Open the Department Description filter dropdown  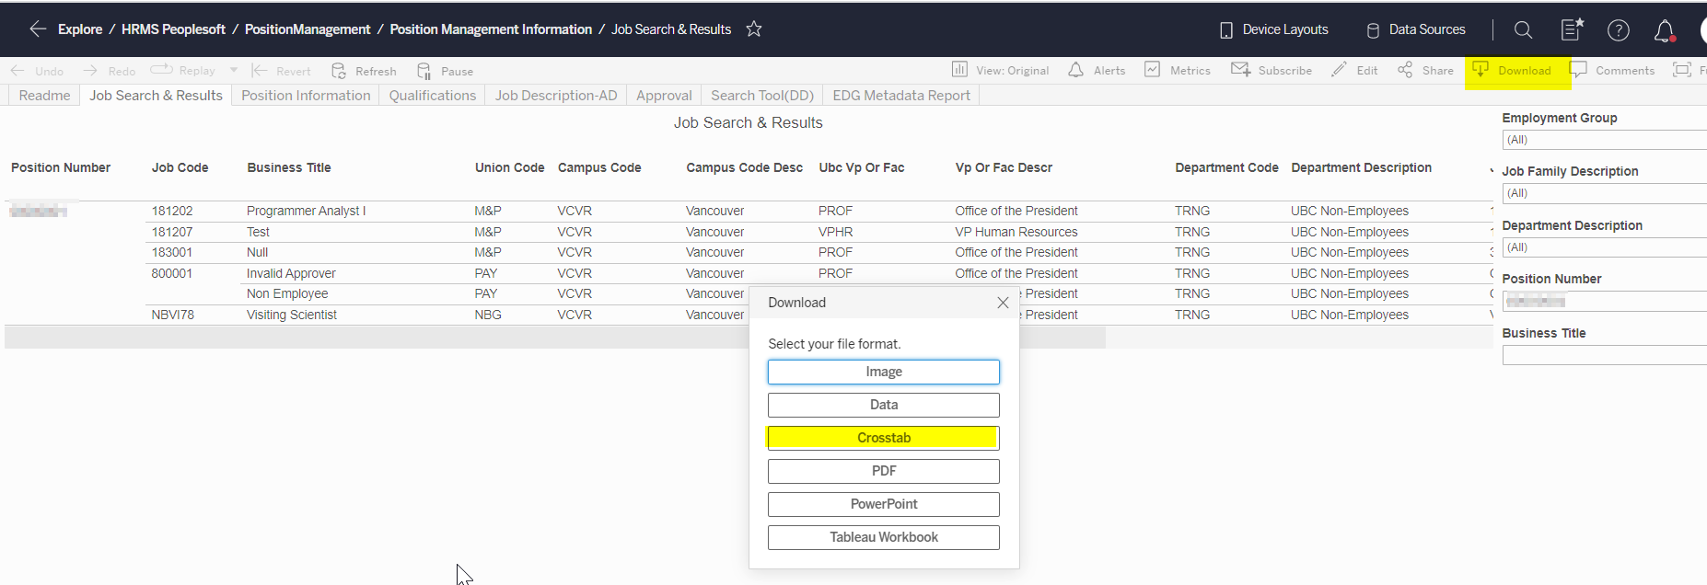click(x=1604, y=247)
